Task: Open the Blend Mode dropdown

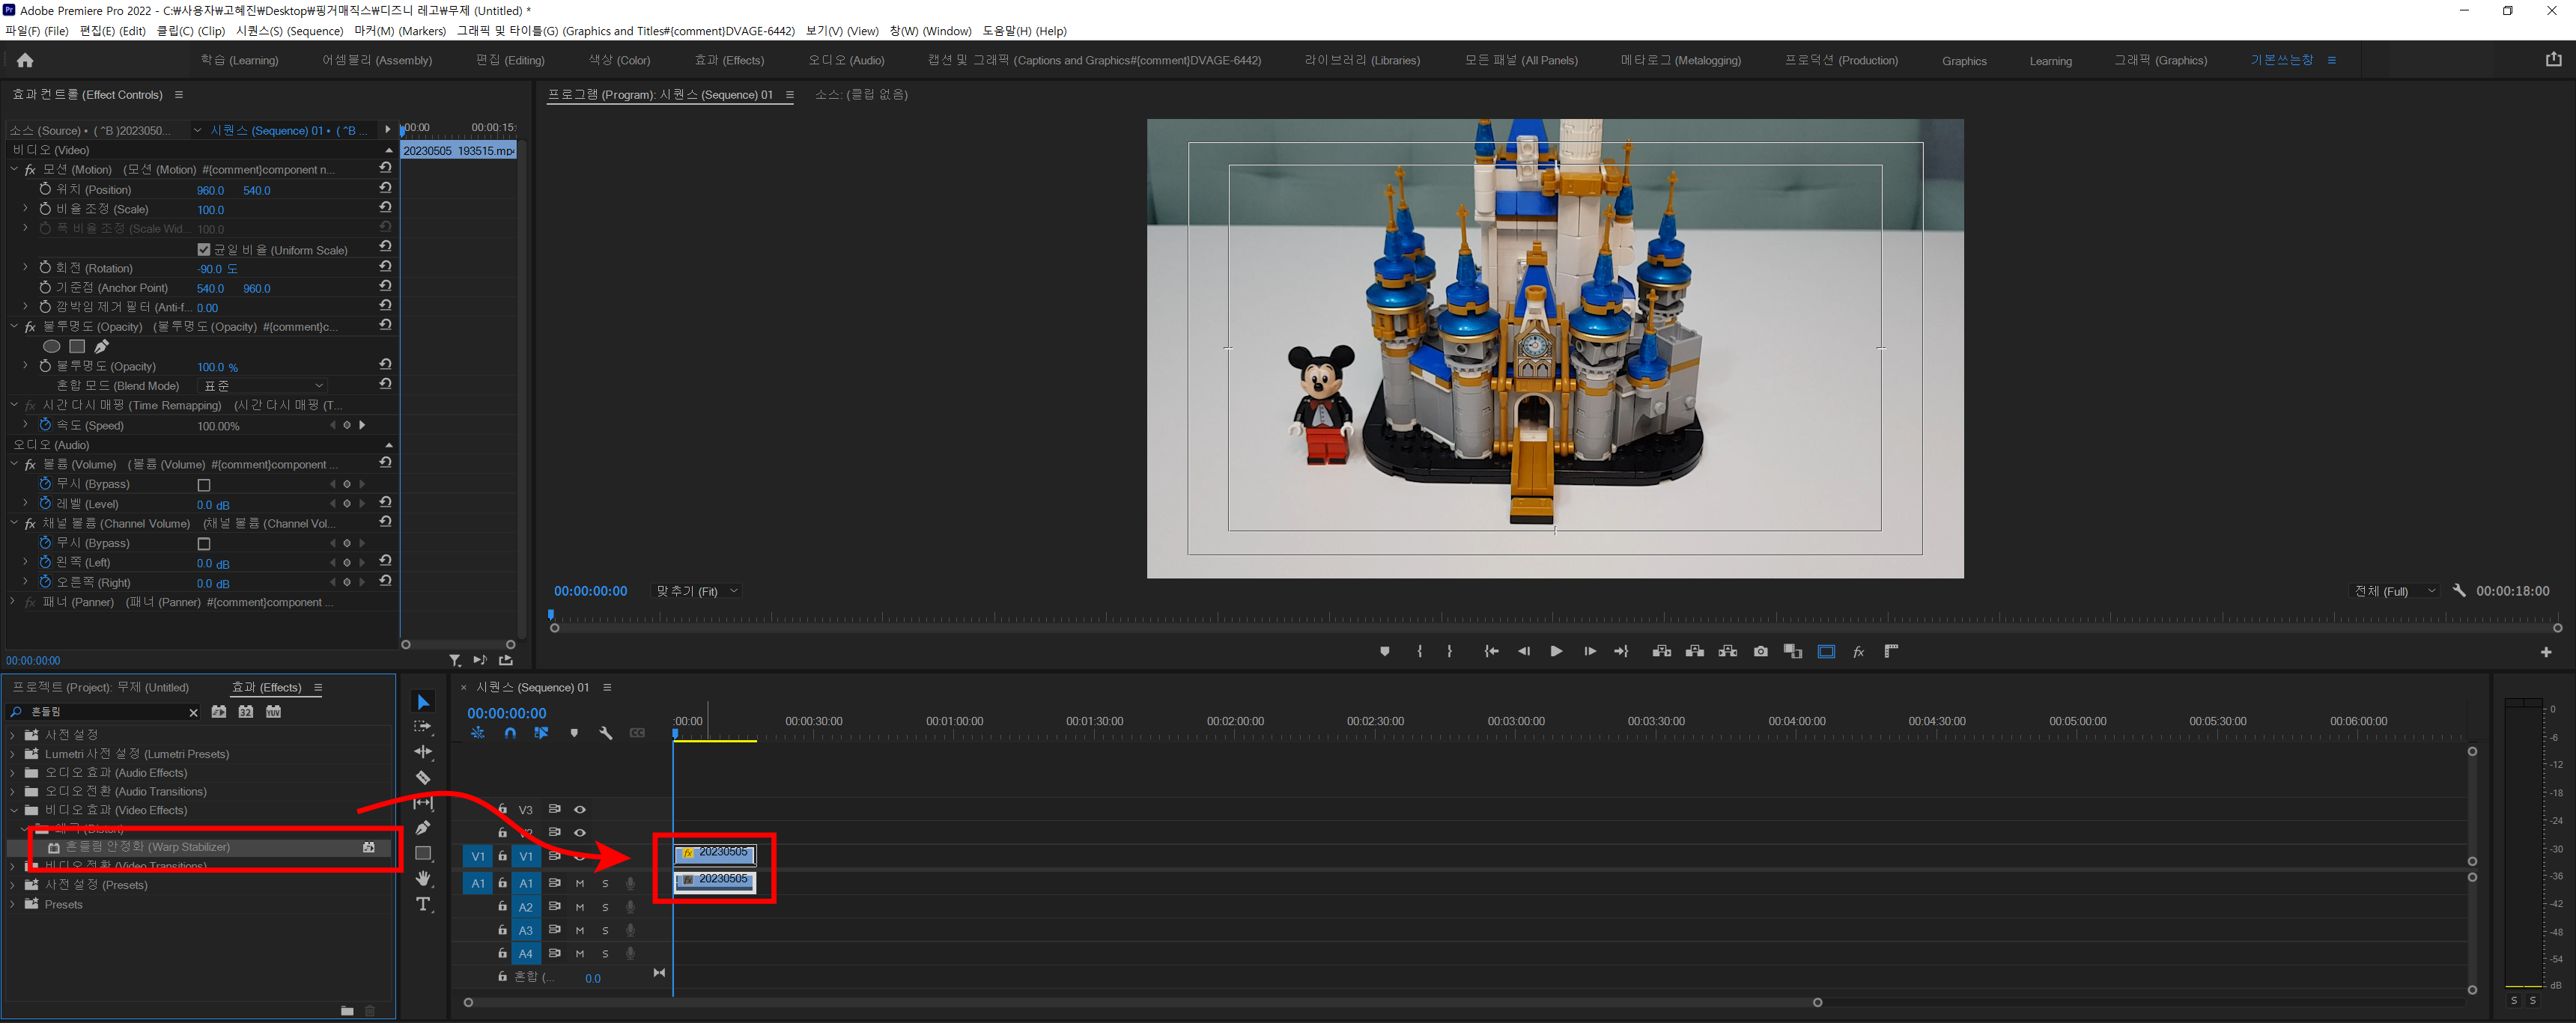Action: (263, 385)
